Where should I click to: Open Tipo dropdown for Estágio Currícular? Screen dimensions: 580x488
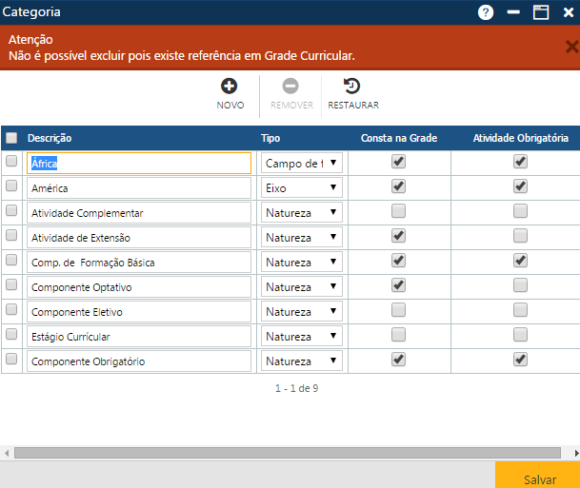point(302,336)
